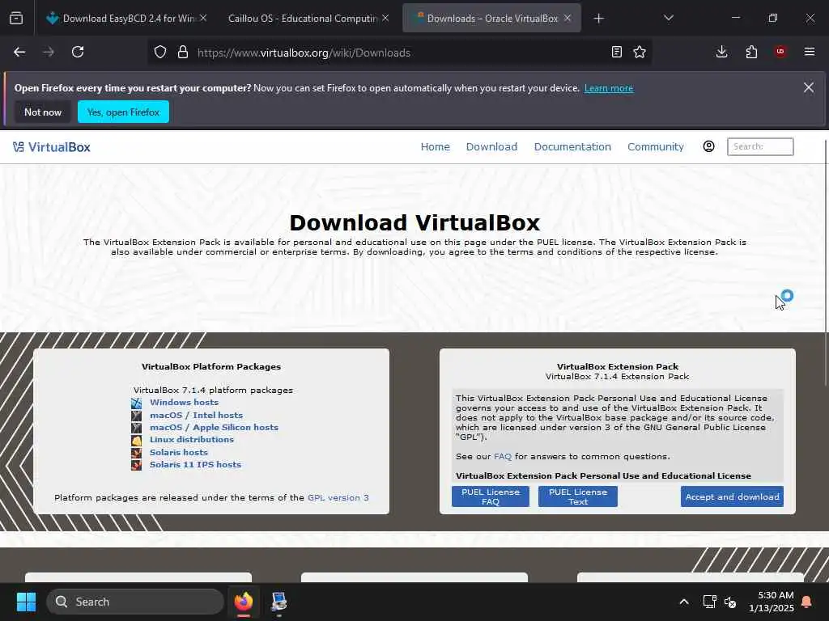Go back to the previous page
The width and height of the screenshot is (829, 621).
coord(19,52)
